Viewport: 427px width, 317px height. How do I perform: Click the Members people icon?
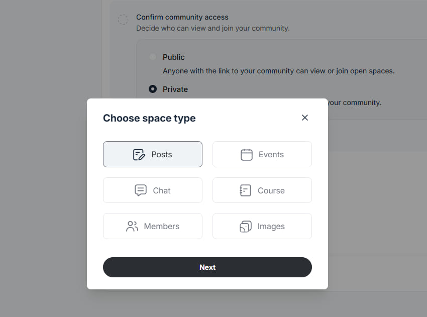132,226
